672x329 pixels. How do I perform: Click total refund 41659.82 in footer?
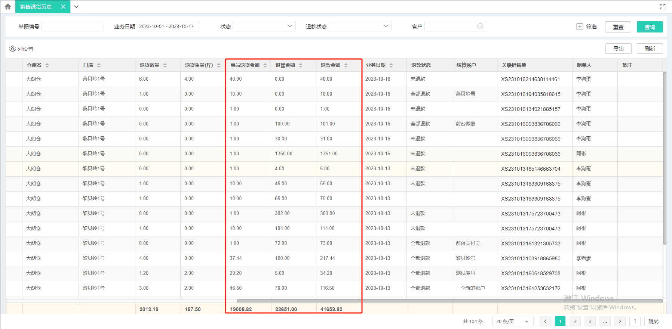point(331,309)
